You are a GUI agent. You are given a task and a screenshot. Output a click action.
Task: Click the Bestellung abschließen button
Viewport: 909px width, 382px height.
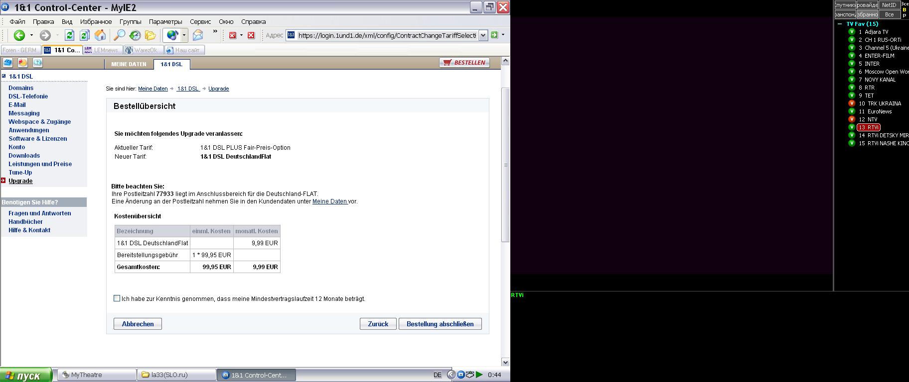[440, 324]
